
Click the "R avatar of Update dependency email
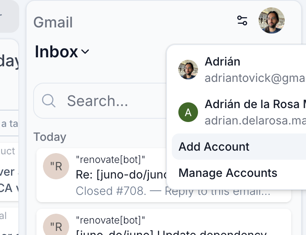56,225
